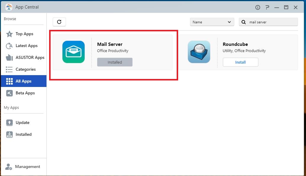This screenshot has height=176, width=306.
Task: Click the All Apps grid icon
Action: click(9, 81)
